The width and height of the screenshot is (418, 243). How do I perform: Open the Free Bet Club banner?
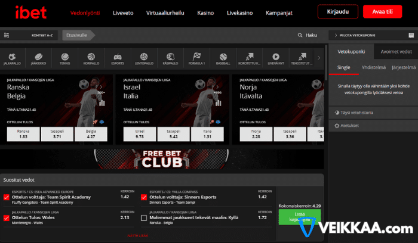click(x=162, y=158)
